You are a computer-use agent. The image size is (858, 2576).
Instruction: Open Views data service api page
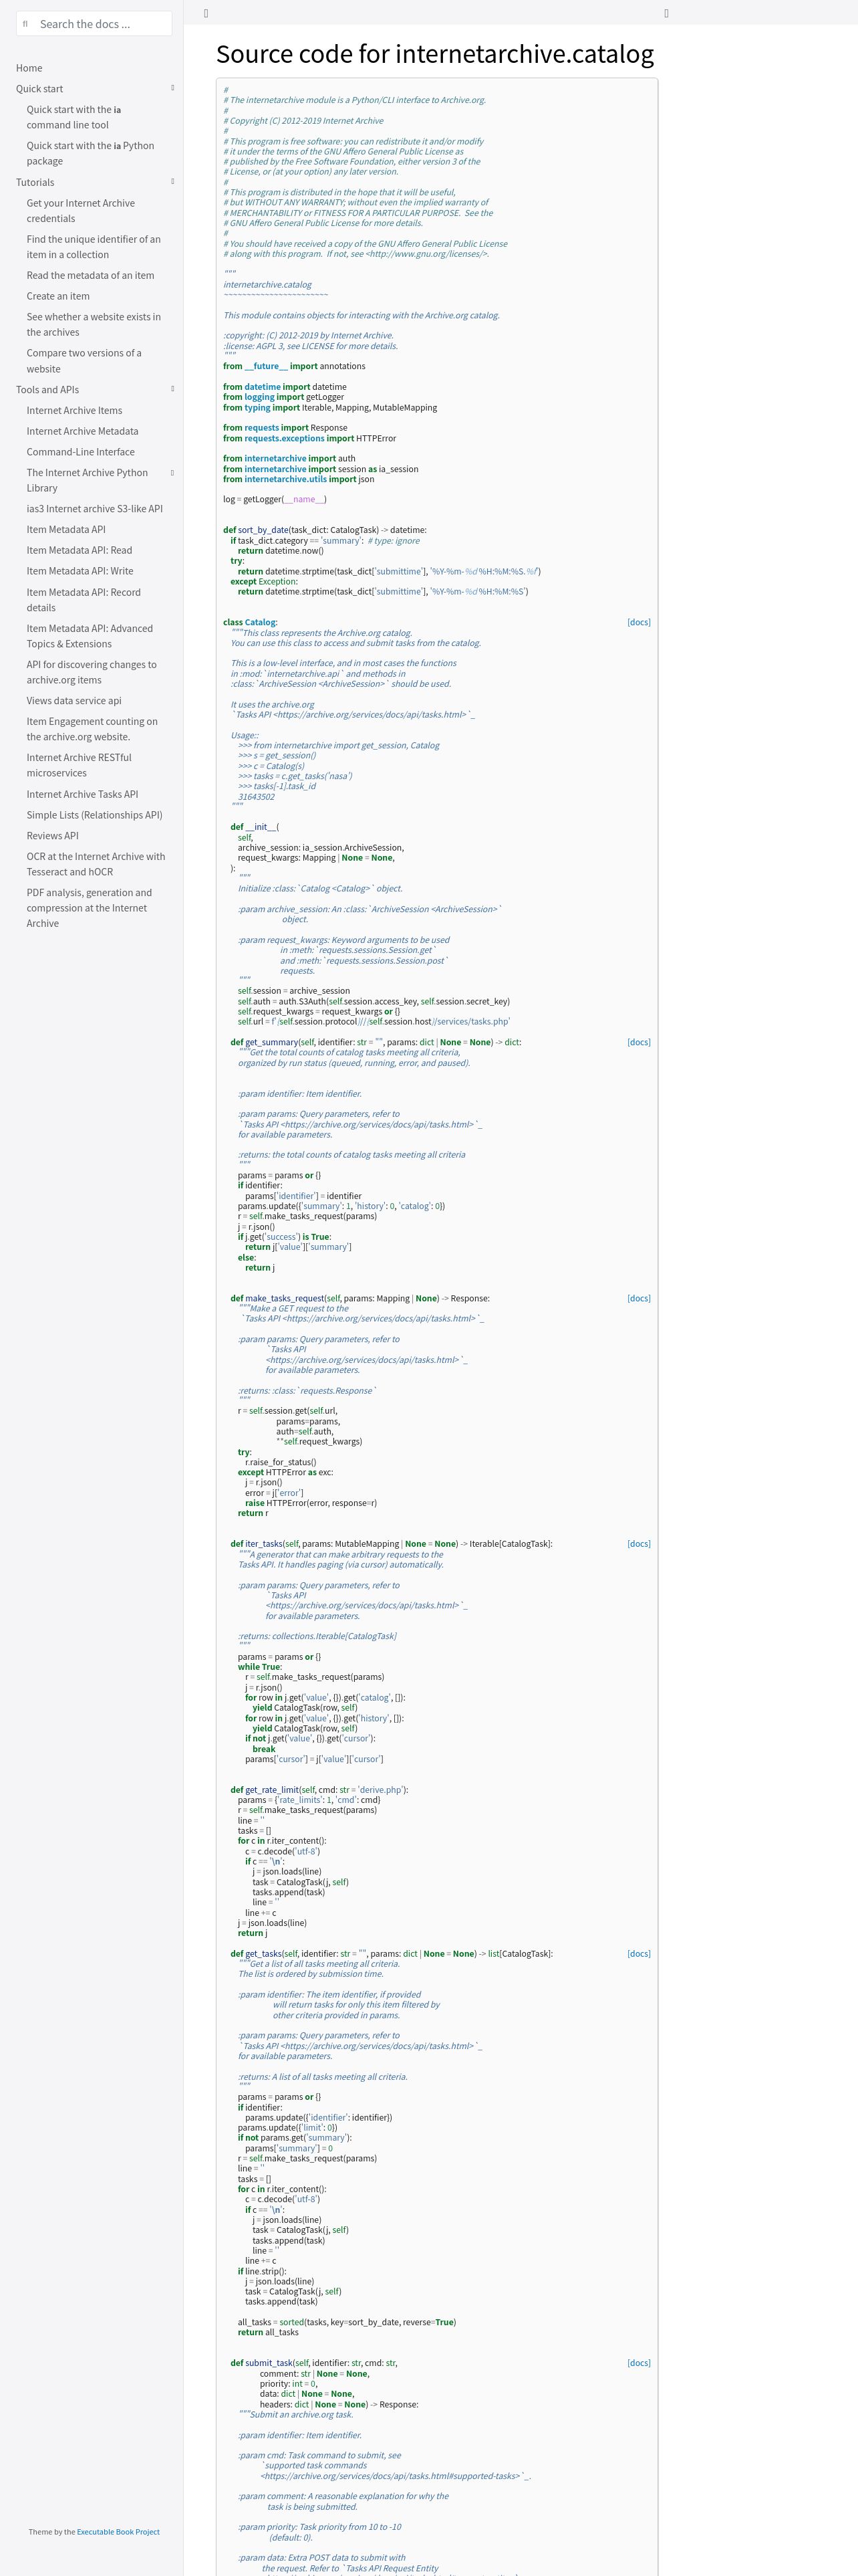74,701
